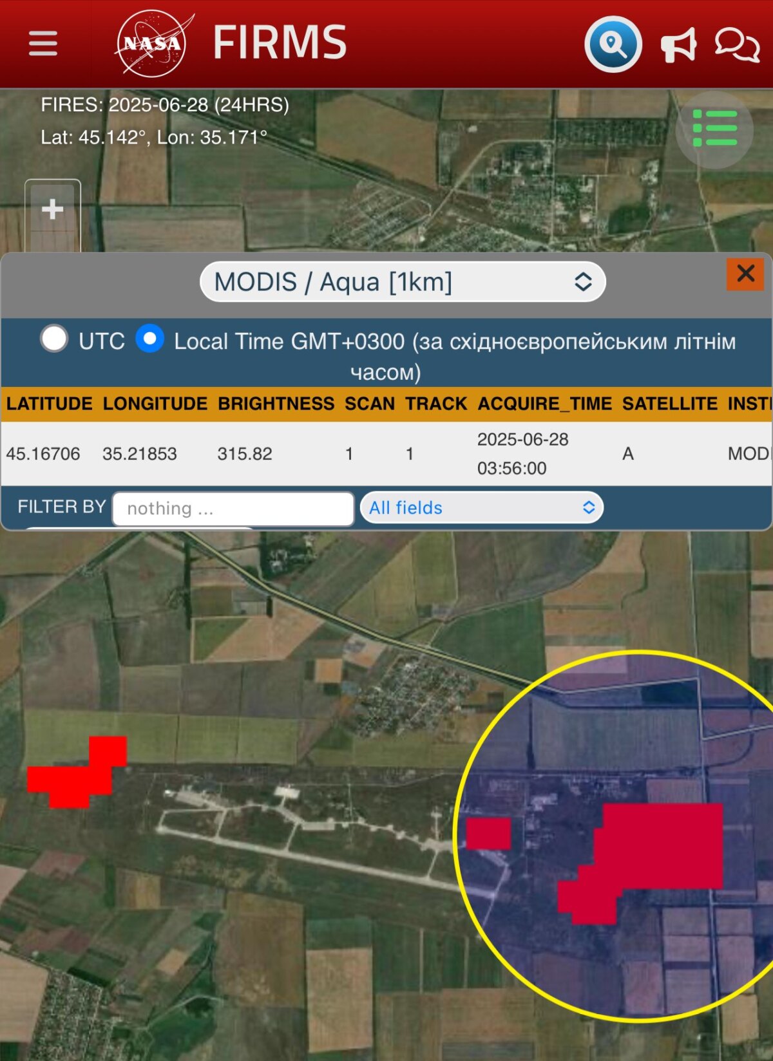Select the Local Time GMT+0300 radio button
773x1061 pixels.
[x=149, y=339]
